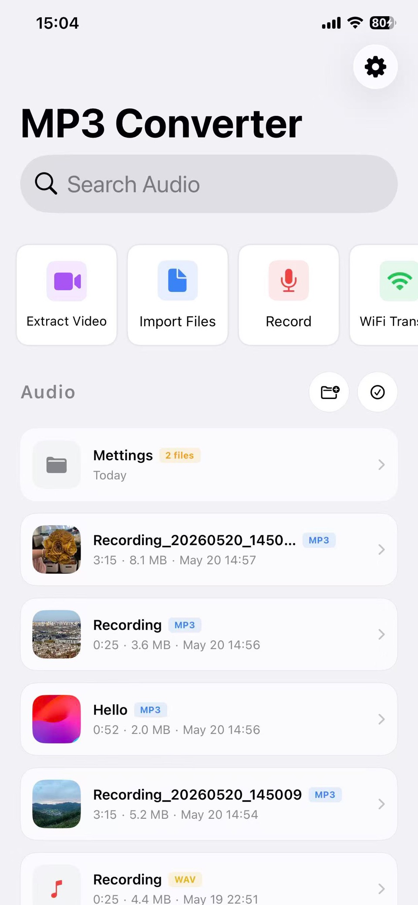Tap details 0:52 · 2.0 MB · May 20 14:56
Image resolution: width=418 pixels, height=905 pixels.
tap(176, 730)
